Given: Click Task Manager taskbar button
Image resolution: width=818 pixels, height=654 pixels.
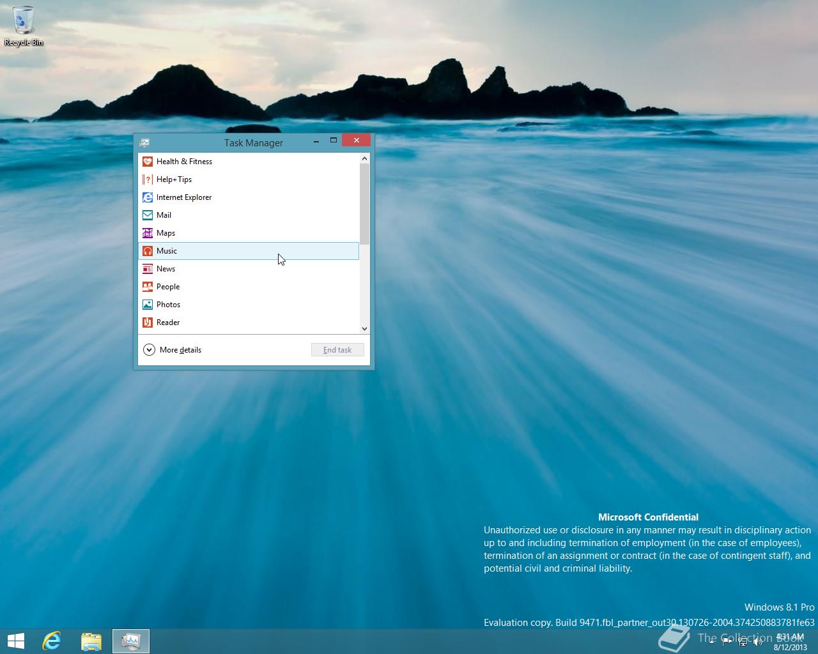Looking at the screenshot, I should (131, 641).
